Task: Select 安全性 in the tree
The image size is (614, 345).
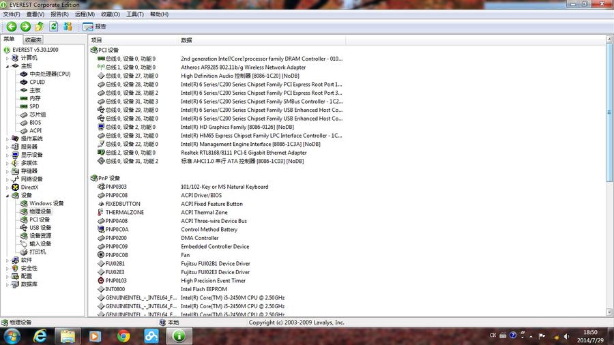Action: point(29,269)
